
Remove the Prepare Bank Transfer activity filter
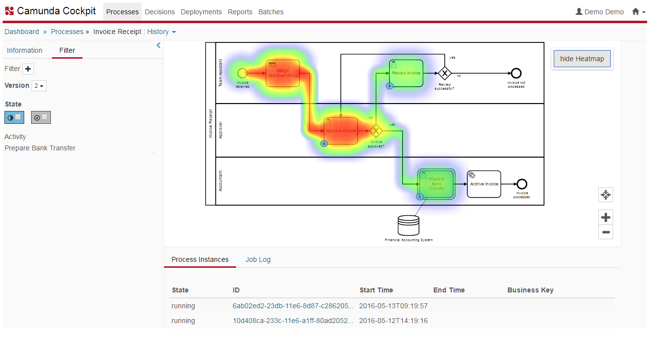[x=153, y=152]
